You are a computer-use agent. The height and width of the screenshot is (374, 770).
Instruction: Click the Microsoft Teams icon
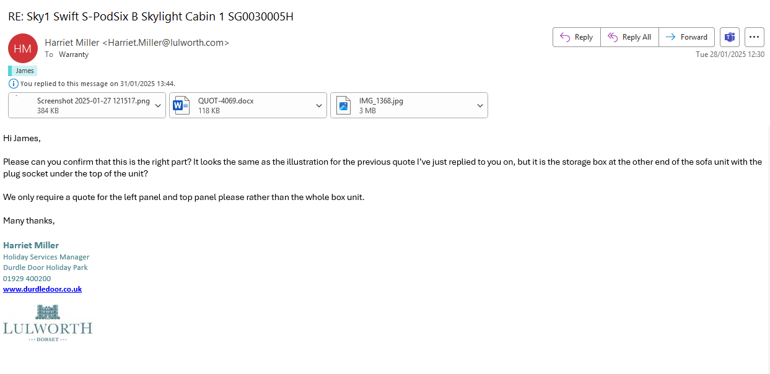(730, 37)
